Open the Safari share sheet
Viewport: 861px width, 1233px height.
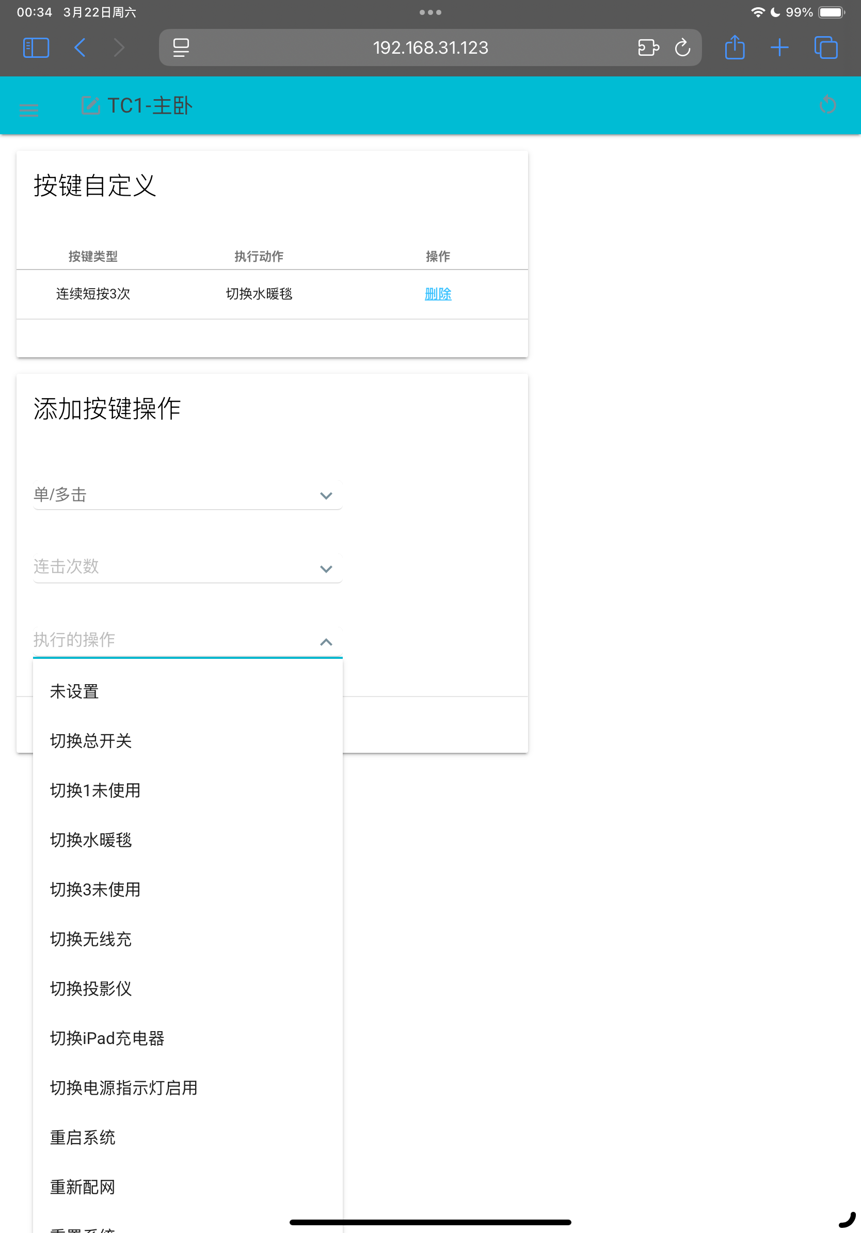point(735,48)
